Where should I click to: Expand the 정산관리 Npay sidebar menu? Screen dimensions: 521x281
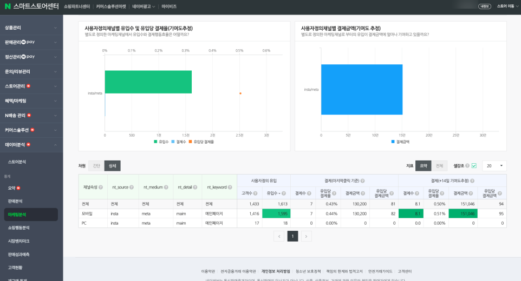coord(31,57)
